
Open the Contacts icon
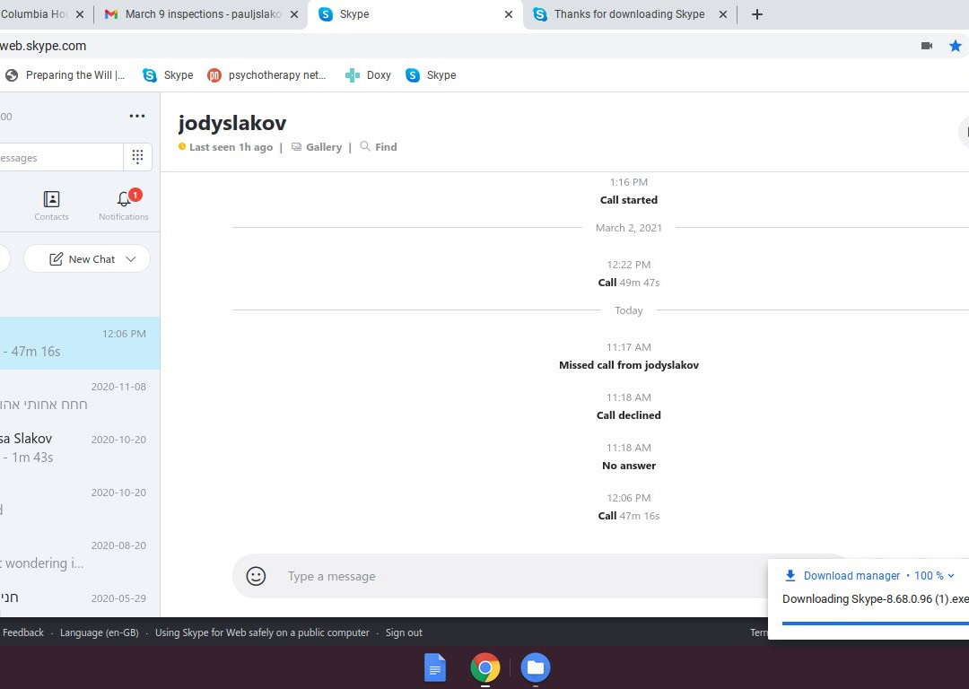(x=51, y=204)
